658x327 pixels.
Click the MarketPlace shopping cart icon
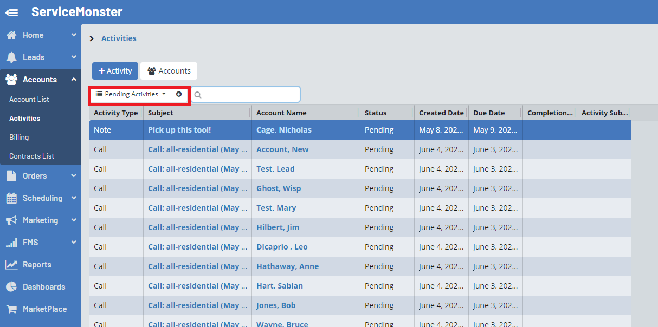tap(11, 309)
